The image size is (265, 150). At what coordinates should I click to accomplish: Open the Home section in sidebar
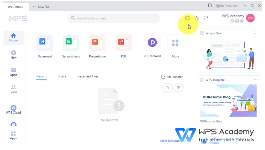pos(13,38)
